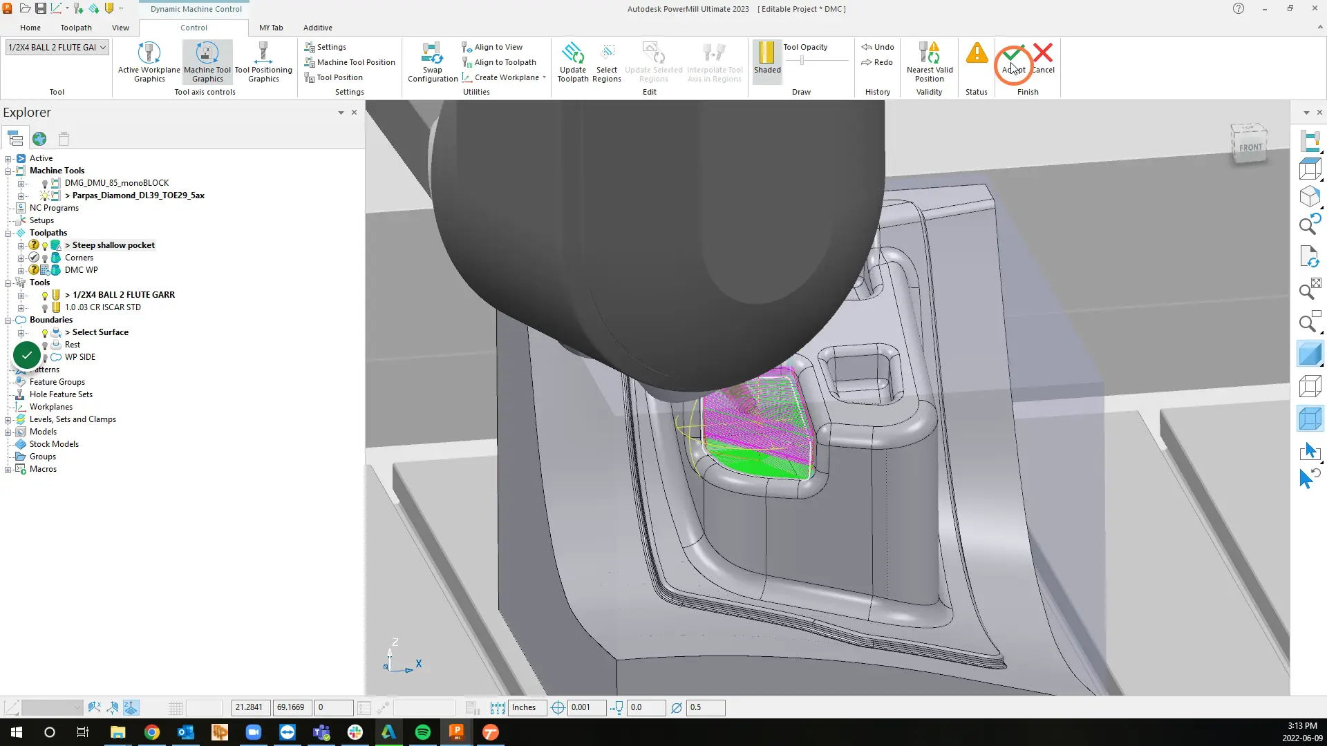Click Align to View
This screenshot has height=746, width=1327.
pyautogui.click(x=492, y=47)
